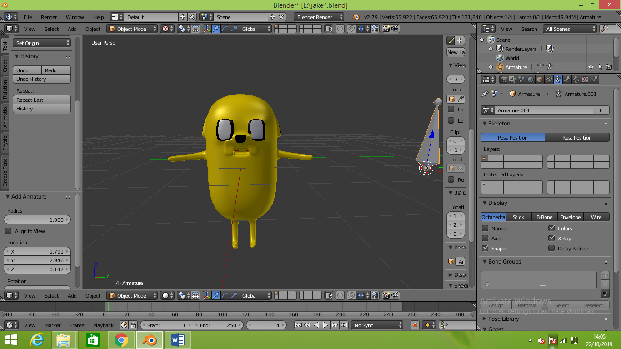This screenshot has height=349, width=621.
Task: Switch skeleton to Rest Position
Action: (577, 137)
